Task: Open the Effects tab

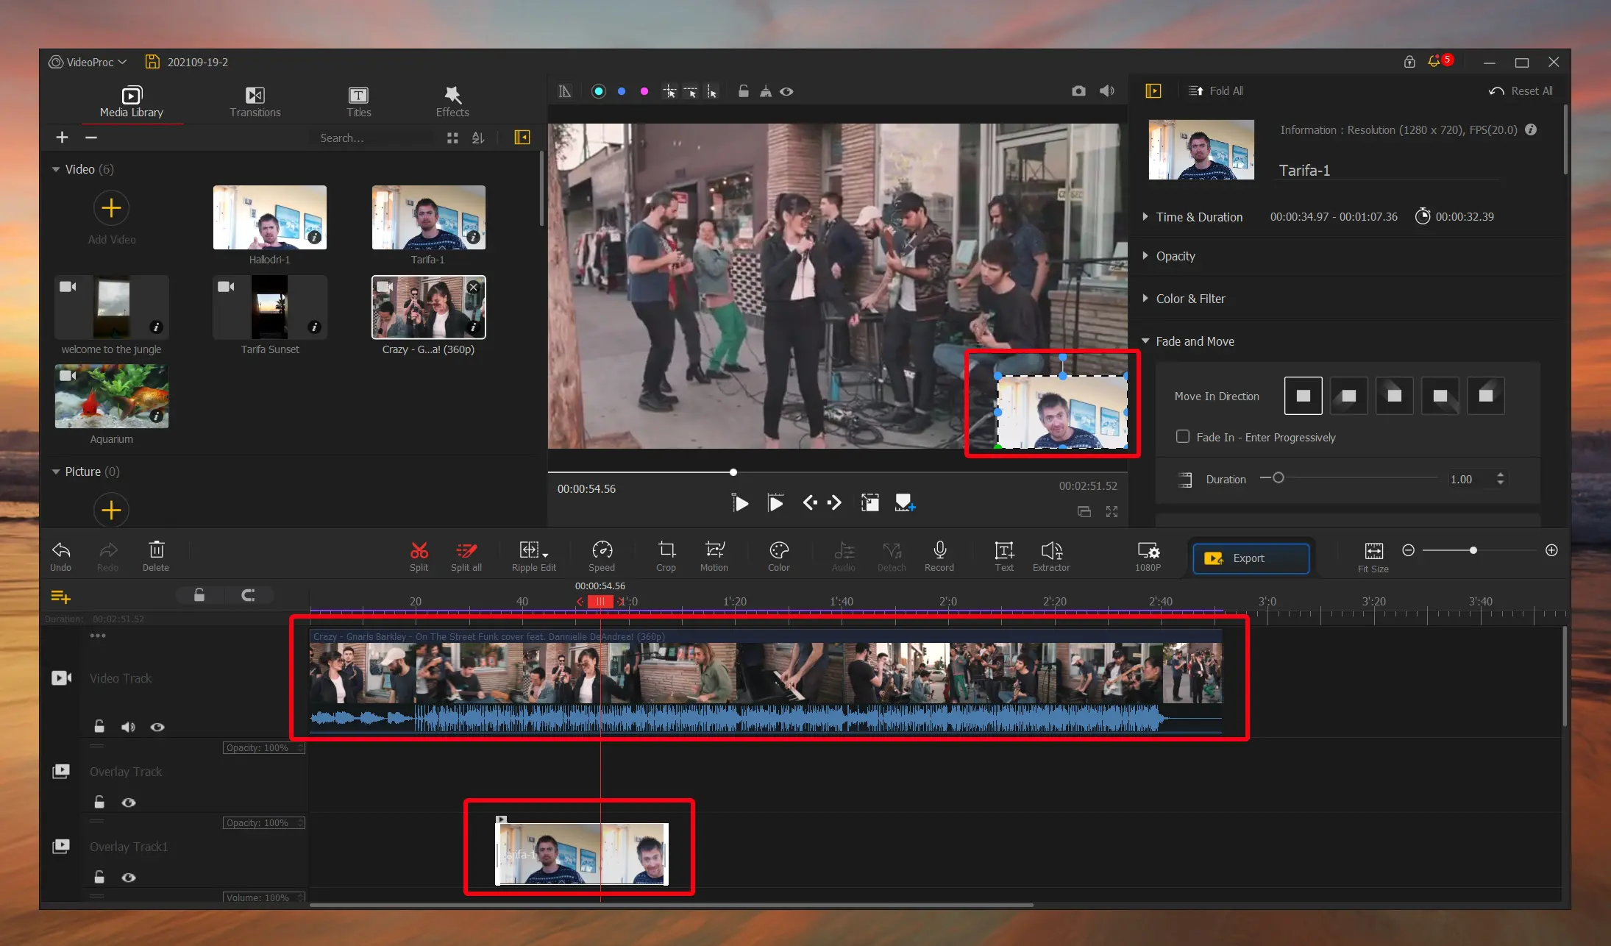Action: tap(451, 101)
